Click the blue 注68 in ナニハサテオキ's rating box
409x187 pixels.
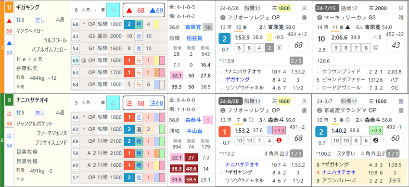[156, 104]
